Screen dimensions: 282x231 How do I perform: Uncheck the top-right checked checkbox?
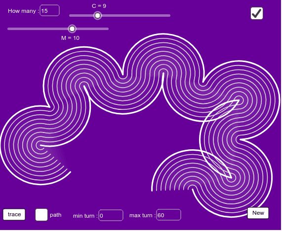point(257,13)
